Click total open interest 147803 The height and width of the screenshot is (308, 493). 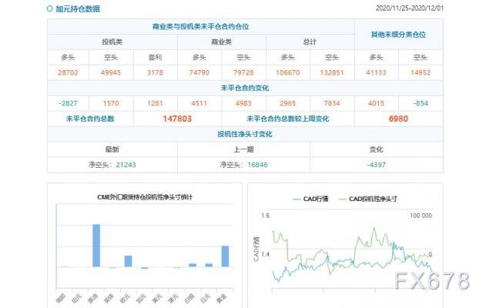pos(177,119)
